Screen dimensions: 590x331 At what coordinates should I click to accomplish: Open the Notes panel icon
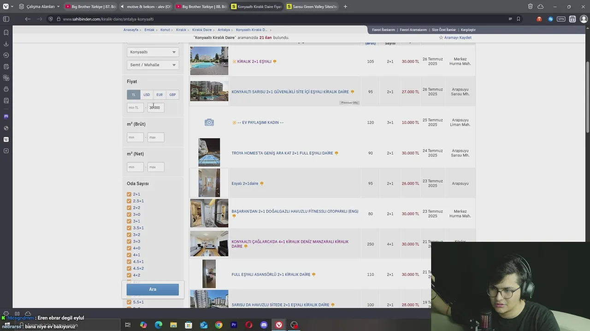click(x=6, y=67)
